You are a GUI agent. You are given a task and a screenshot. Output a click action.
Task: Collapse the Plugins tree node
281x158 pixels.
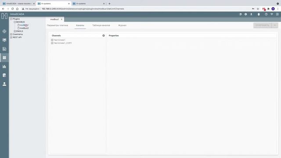[11, 19]
